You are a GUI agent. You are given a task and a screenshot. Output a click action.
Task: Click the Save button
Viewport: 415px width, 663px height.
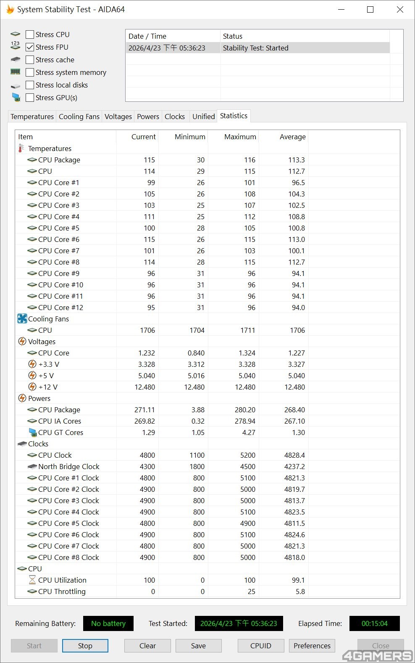coord(198,646)
